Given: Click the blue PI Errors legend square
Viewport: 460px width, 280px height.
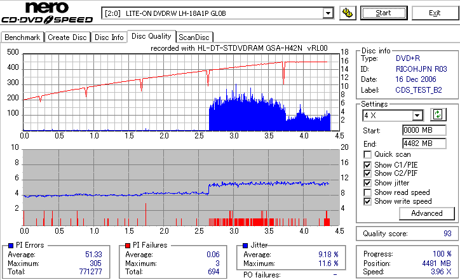Looking at the screenshot, I should pyautogui.click(x=11, y=246).
